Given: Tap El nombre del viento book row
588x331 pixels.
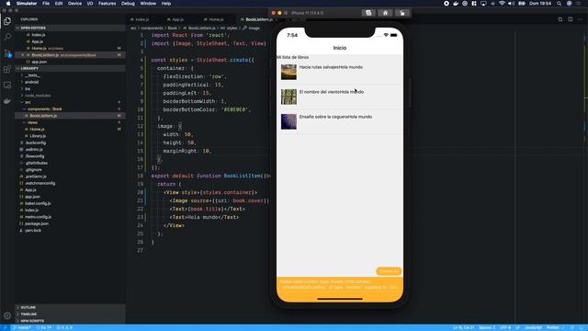Looking at the screenshot, I should [340, 97].
